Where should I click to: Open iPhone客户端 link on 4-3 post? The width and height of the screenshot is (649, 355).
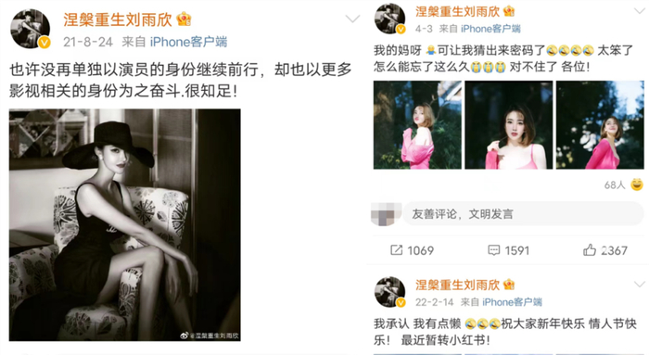coord(490,29)
